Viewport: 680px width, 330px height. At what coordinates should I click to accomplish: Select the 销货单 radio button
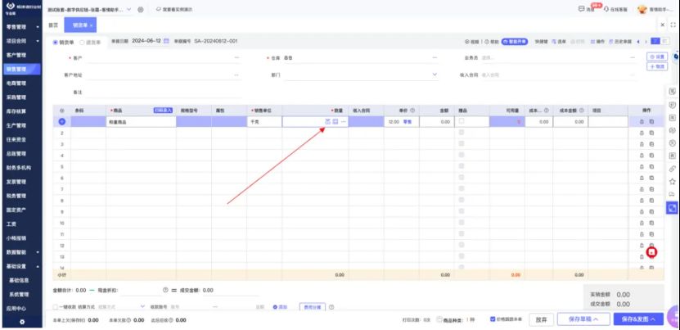tap(56, 41)
